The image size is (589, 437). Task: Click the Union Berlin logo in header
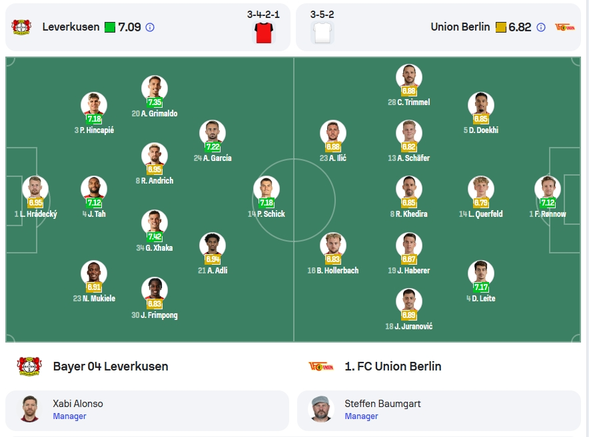[564, 27]
